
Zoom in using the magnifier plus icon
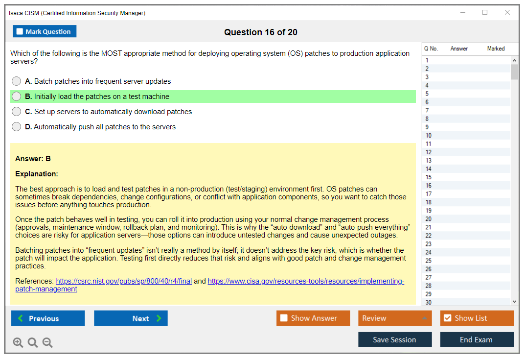click(x=18, y=342)
